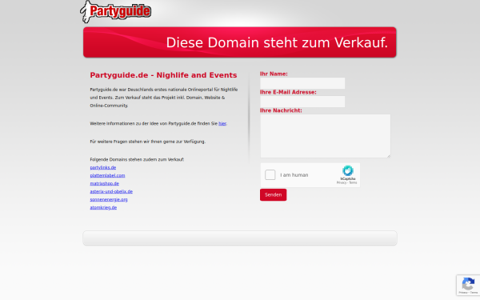
Task: Click the "Ihre Nachricht:" label
Action: point(281,110)
